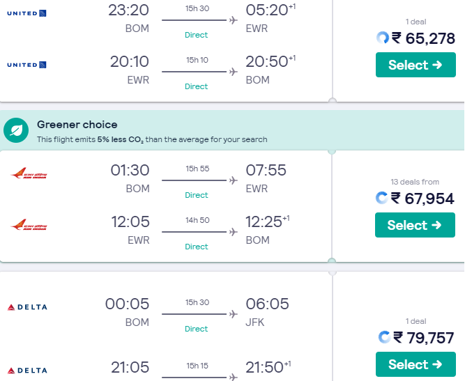Click the green leaf Greener choice icon

[15, 130]
